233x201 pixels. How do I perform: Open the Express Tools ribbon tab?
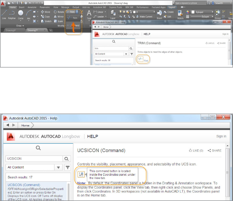pyautogui.click(x=116, y=7)
